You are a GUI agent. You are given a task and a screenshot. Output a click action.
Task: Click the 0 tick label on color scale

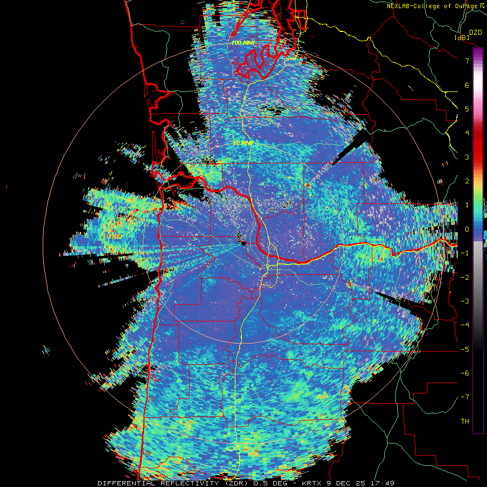tap(467, 229)
